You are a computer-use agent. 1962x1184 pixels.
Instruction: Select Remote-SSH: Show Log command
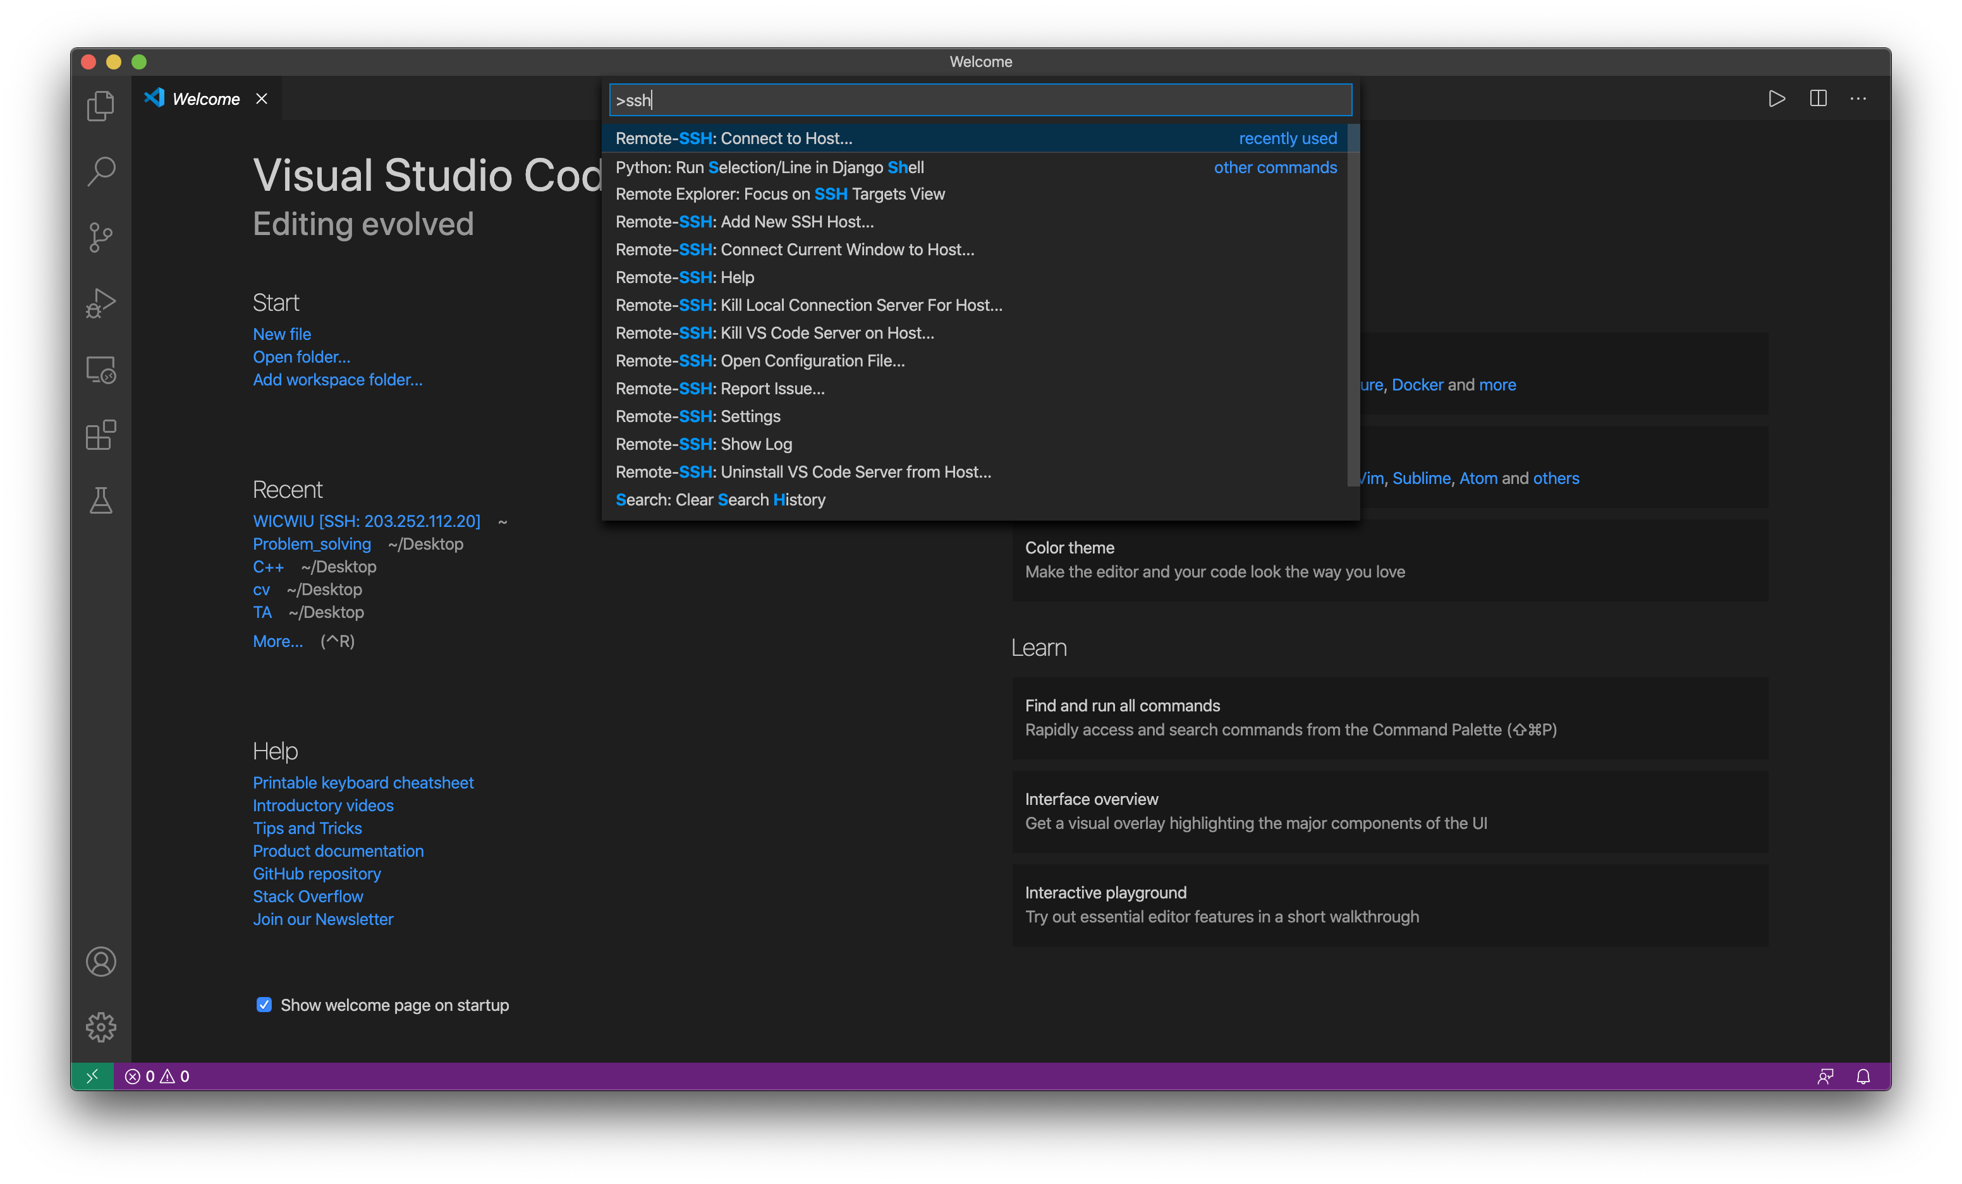click(x=975, y=445)
